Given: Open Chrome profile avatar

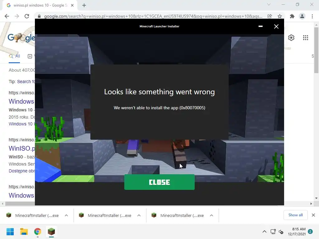Looking at the screenshot, I should (x=302, y=16).
